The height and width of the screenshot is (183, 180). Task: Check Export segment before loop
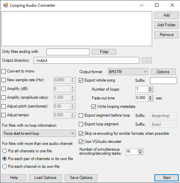(81, 115)
